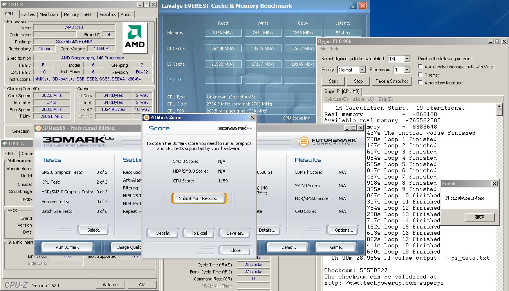Open the About tab in CPU-Z

click(x=126, y=14)
